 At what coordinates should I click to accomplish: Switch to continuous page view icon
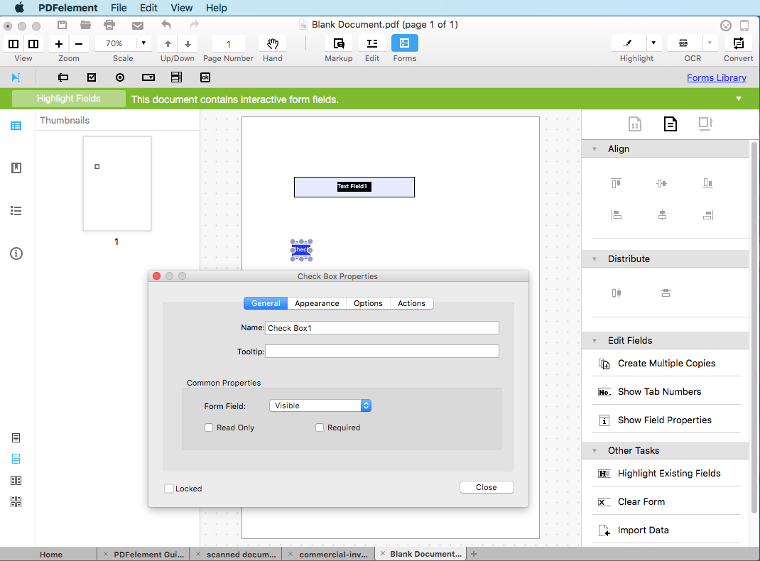pyautogui.click(x=16, y=459)
